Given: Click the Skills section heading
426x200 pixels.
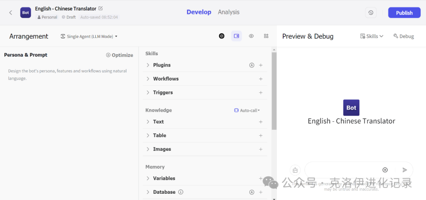Looking at the screenshot, I should coord(151,54).
